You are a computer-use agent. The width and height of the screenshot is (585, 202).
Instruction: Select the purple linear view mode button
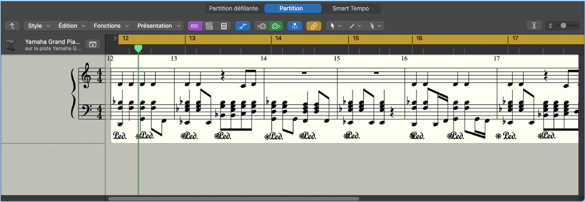tap(195, 26)
